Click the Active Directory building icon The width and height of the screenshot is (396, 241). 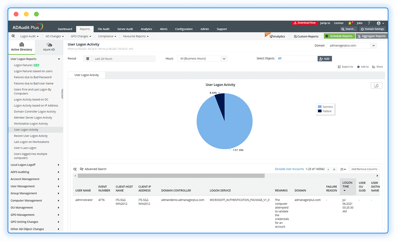[x=22, y=44]
